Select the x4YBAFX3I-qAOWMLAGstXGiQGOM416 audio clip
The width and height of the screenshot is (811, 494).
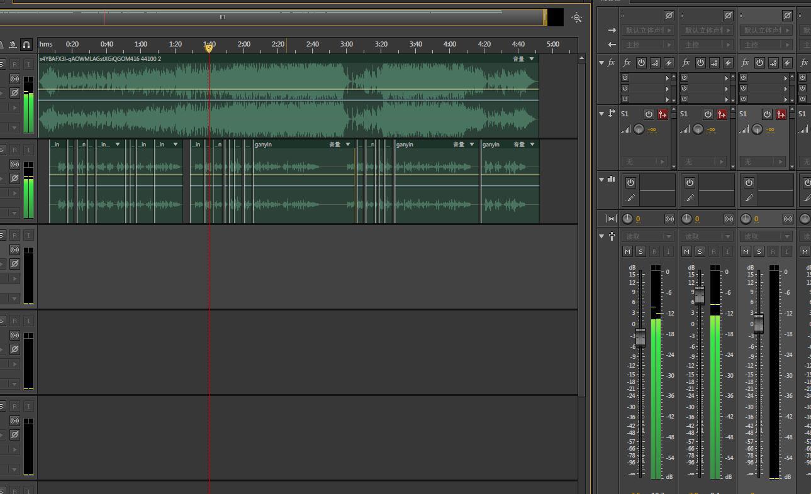click(x=288, y=96)
